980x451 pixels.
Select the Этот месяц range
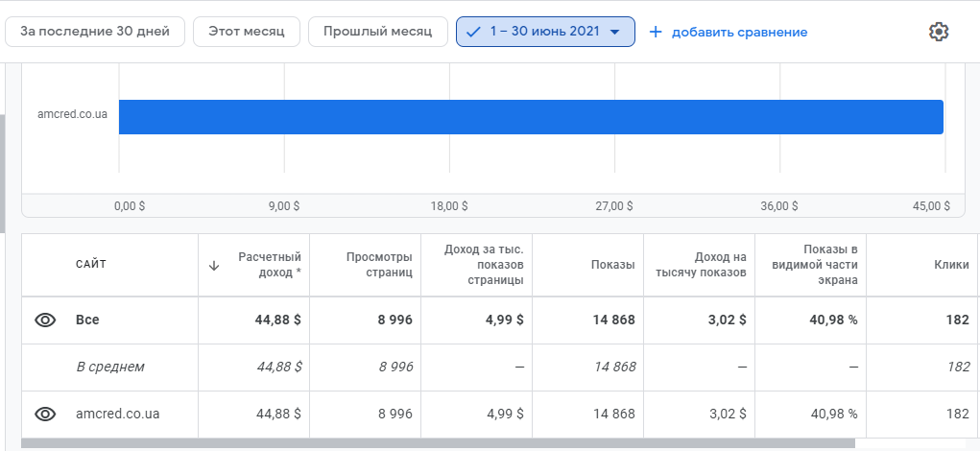247,32
